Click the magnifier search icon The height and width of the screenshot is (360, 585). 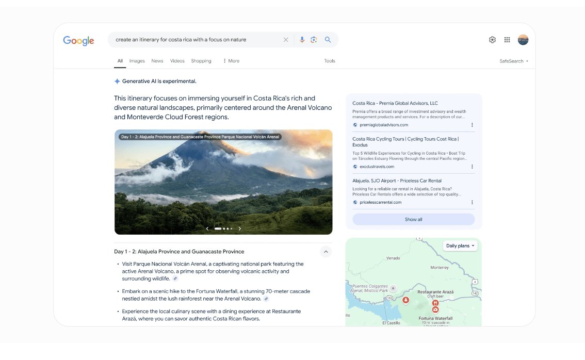tap(328, 40)
